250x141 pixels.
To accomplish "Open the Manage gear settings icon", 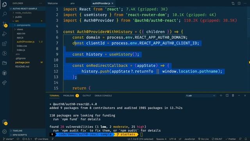I will (4, 132).
